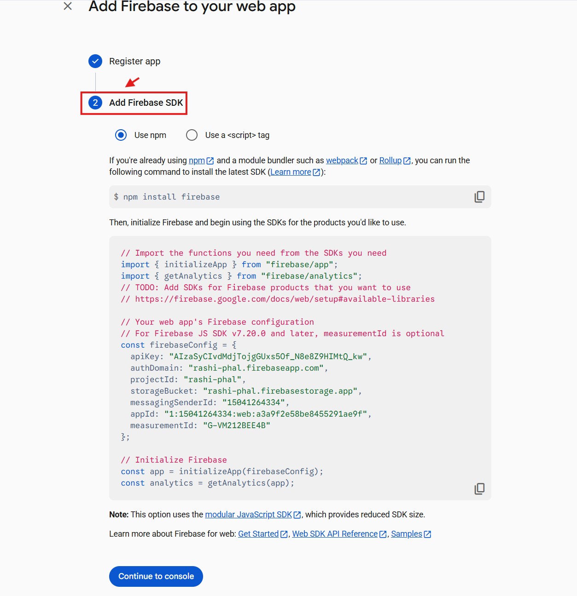The image size is (577, 596).
Task: Follow the Rollup link
Action: click(x=390, y=160)
